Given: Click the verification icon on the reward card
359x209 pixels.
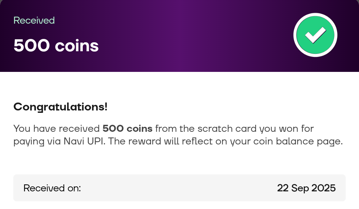Looking at the screenshot, I should (x=315, y=35).
